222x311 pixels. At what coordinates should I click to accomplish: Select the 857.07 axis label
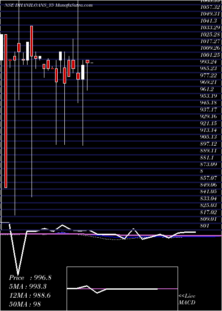point(209,178)
